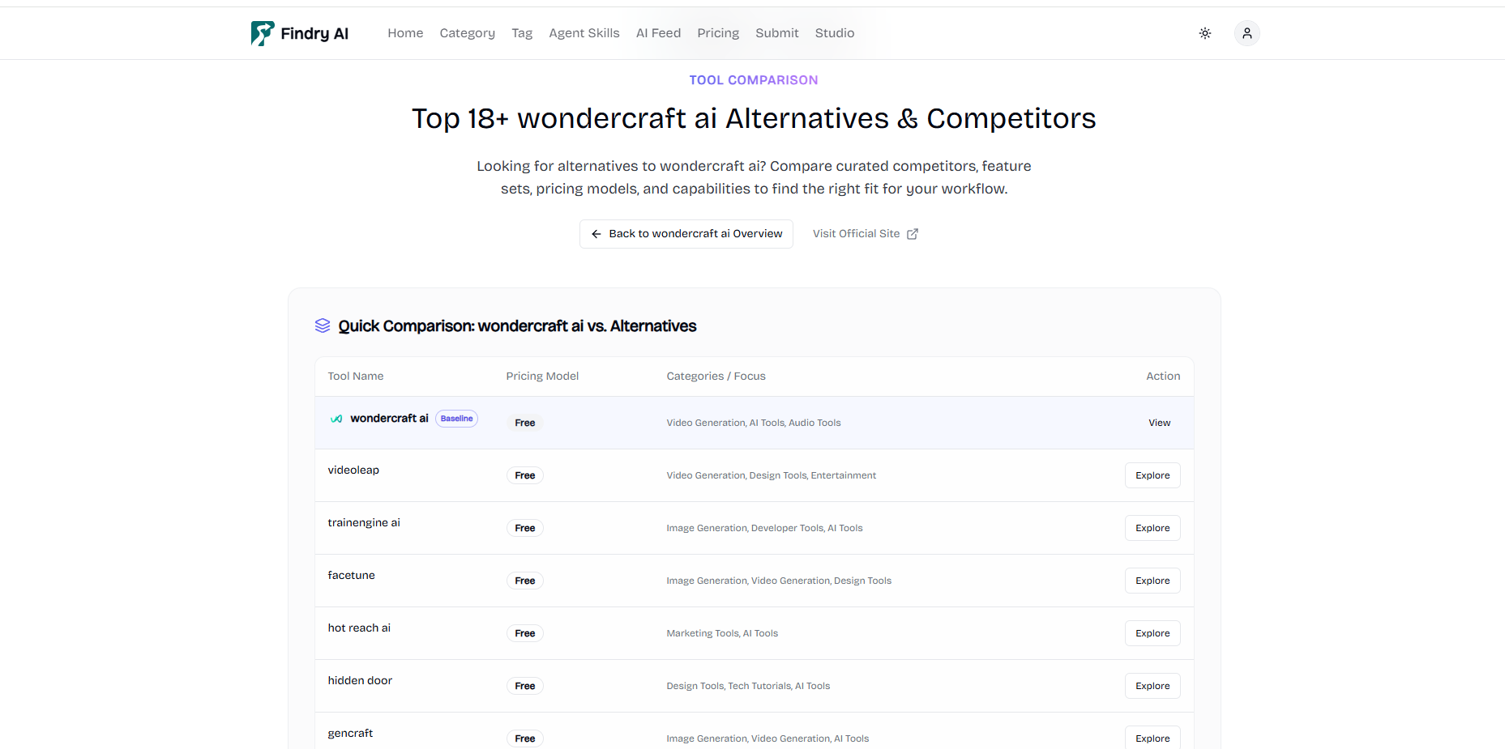Click 'Video Generation, AI Tools, Audio Tools' categories text

[x=754, y=423]
